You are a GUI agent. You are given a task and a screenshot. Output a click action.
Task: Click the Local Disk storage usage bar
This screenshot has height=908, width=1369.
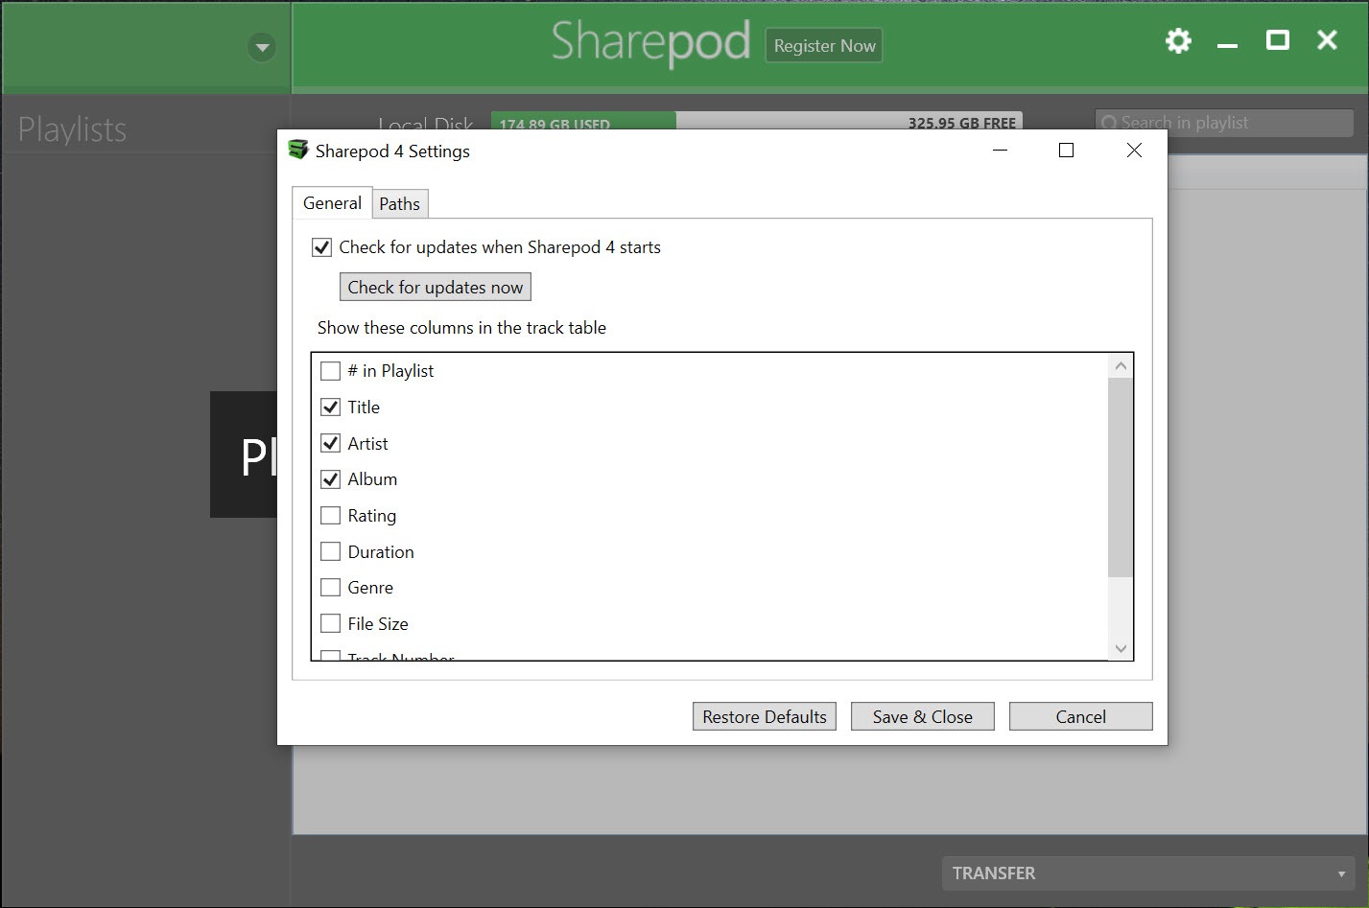coord(757,123)
